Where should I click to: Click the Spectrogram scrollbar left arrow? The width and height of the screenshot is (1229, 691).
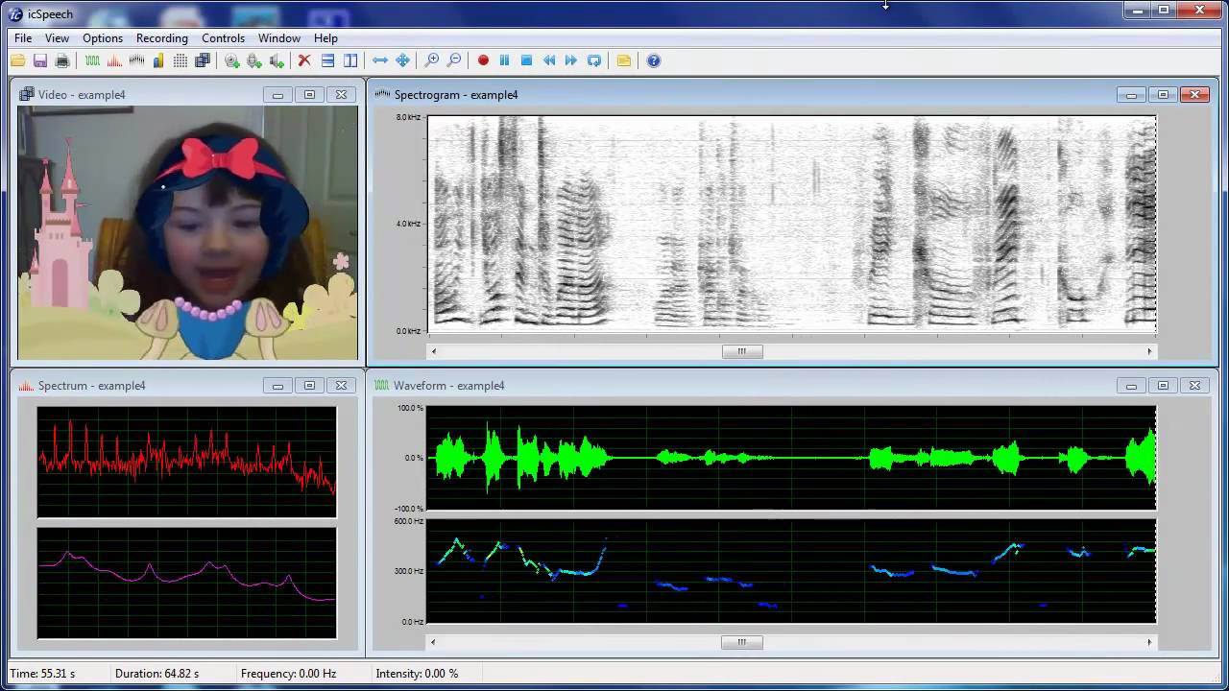pyautogui.click(x=434, y=351)
